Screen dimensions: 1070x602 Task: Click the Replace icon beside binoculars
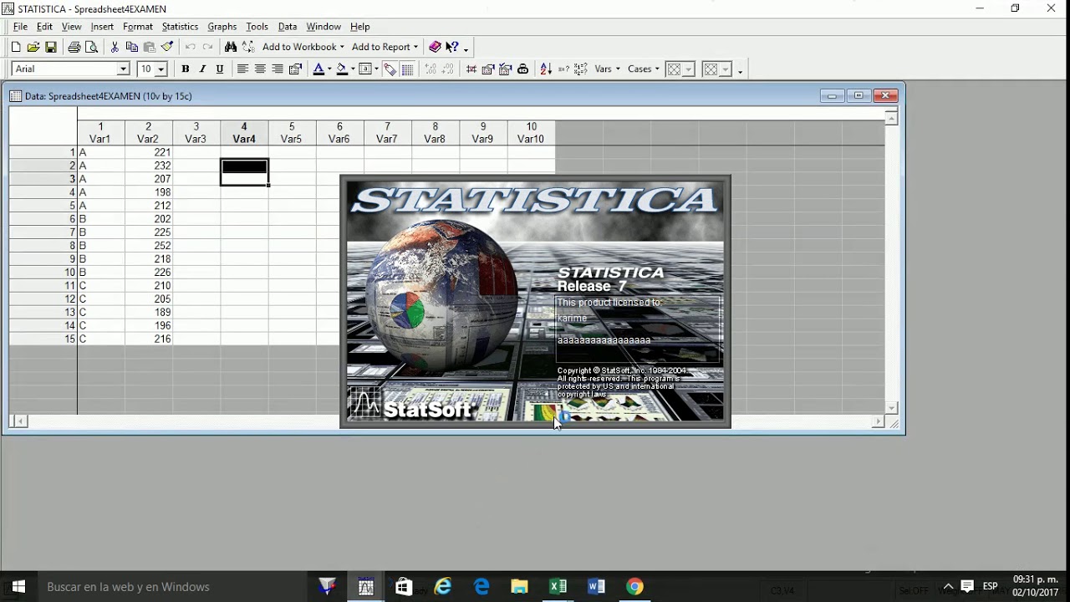tap(248, 47)
